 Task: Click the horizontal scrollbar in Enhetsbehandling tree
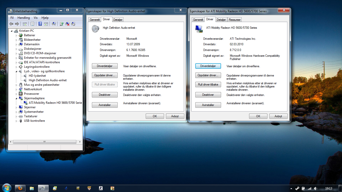pyautogui.click(x=44, y=142)
